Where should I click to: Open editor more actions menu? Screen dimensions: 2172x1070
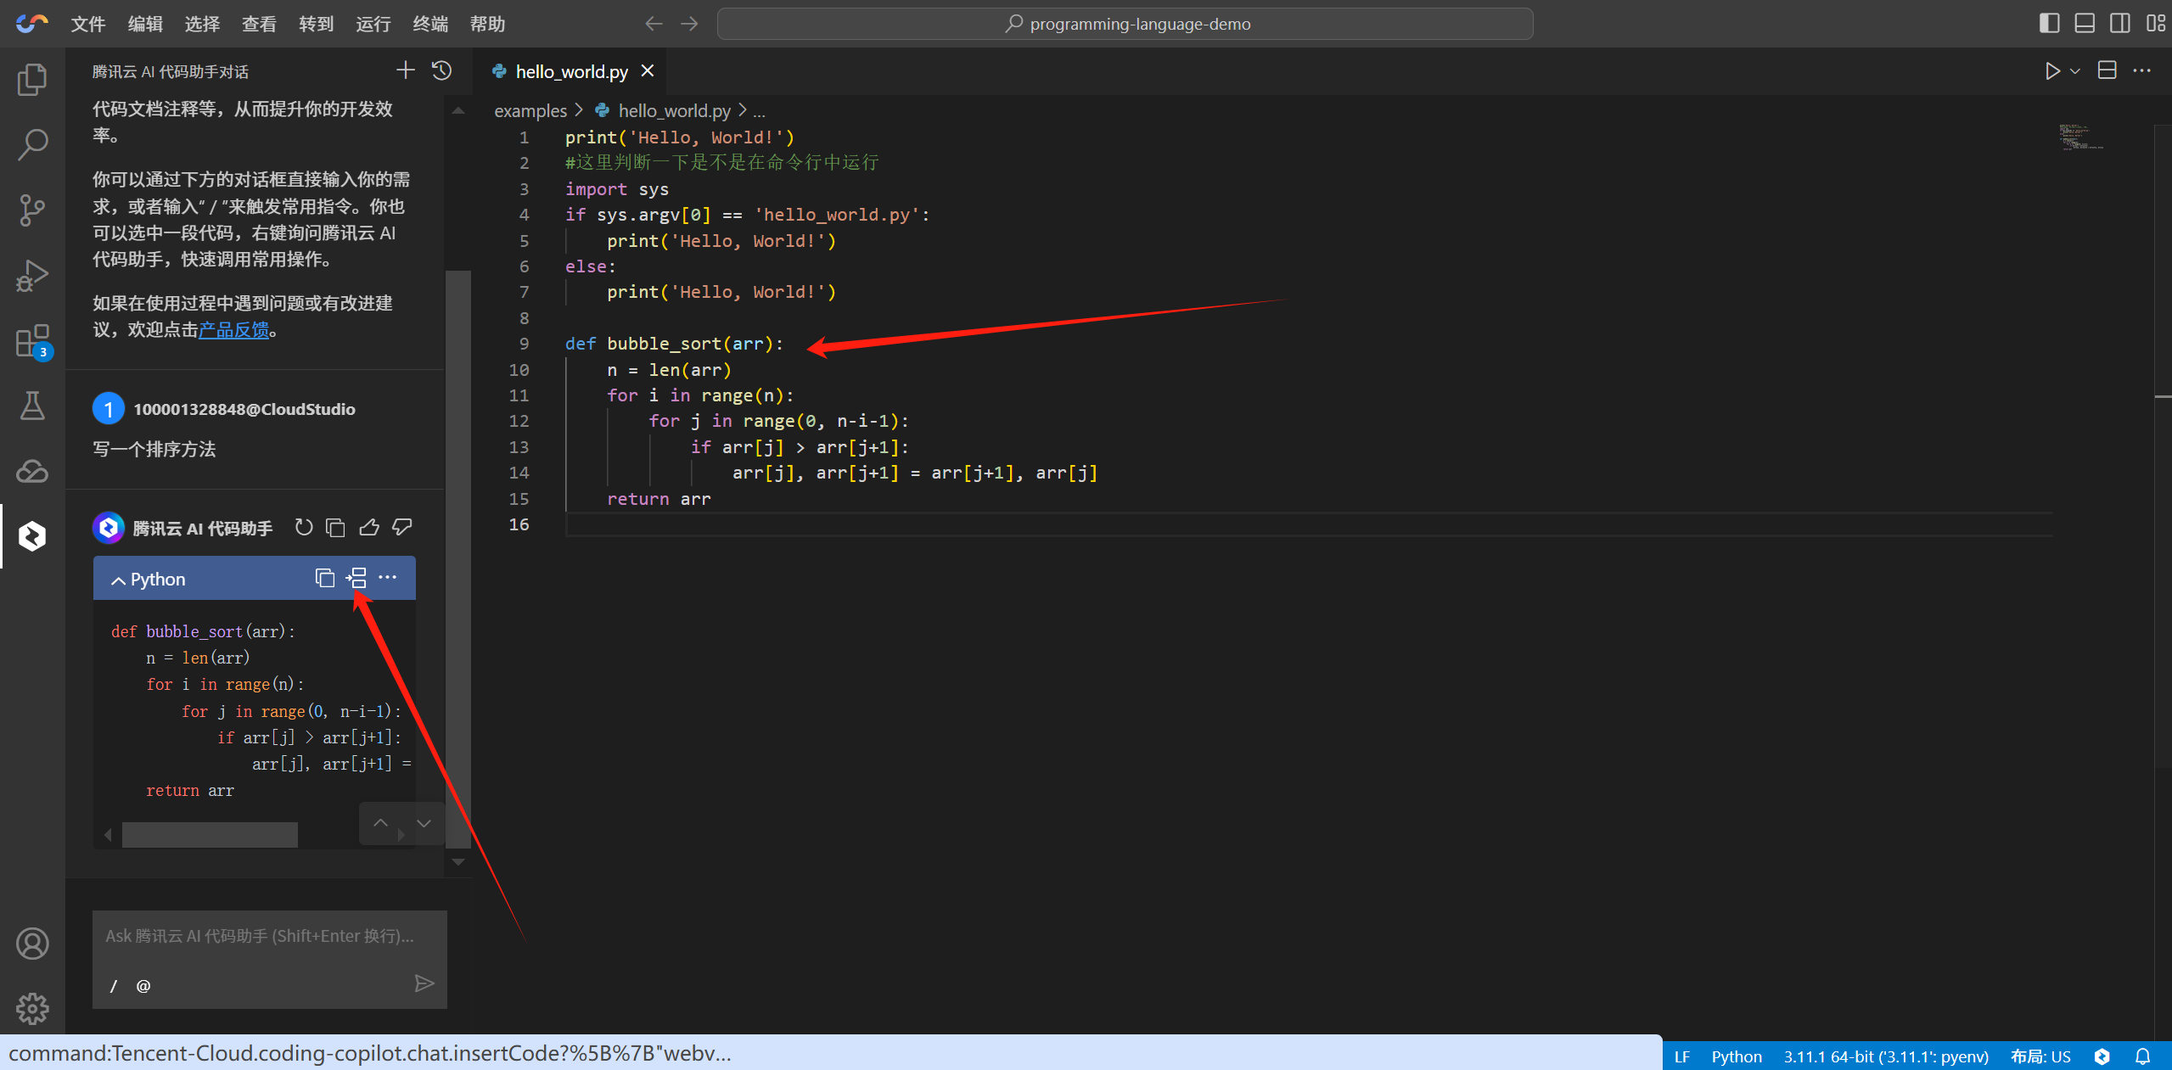2142,70
